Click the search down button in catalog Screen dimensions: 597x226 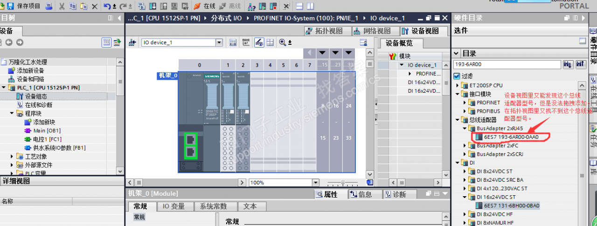point(568,64)
